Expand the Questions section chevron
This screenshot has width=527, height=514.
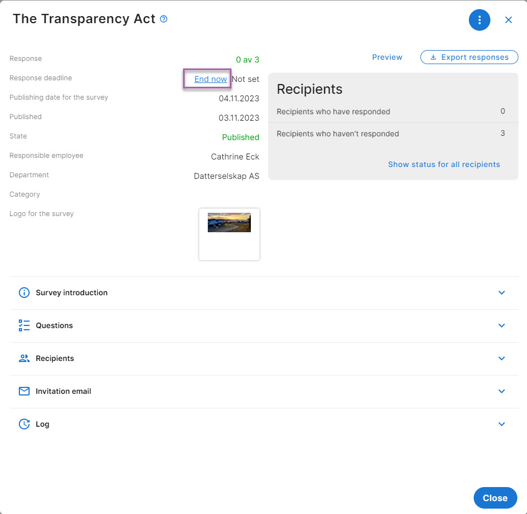[x=502, y=325]
